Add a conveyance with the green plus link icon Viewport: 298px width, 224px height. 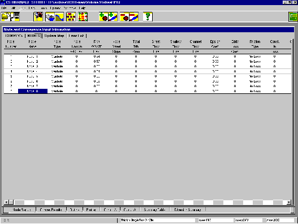pyautogui.click(x=113, y=16)
